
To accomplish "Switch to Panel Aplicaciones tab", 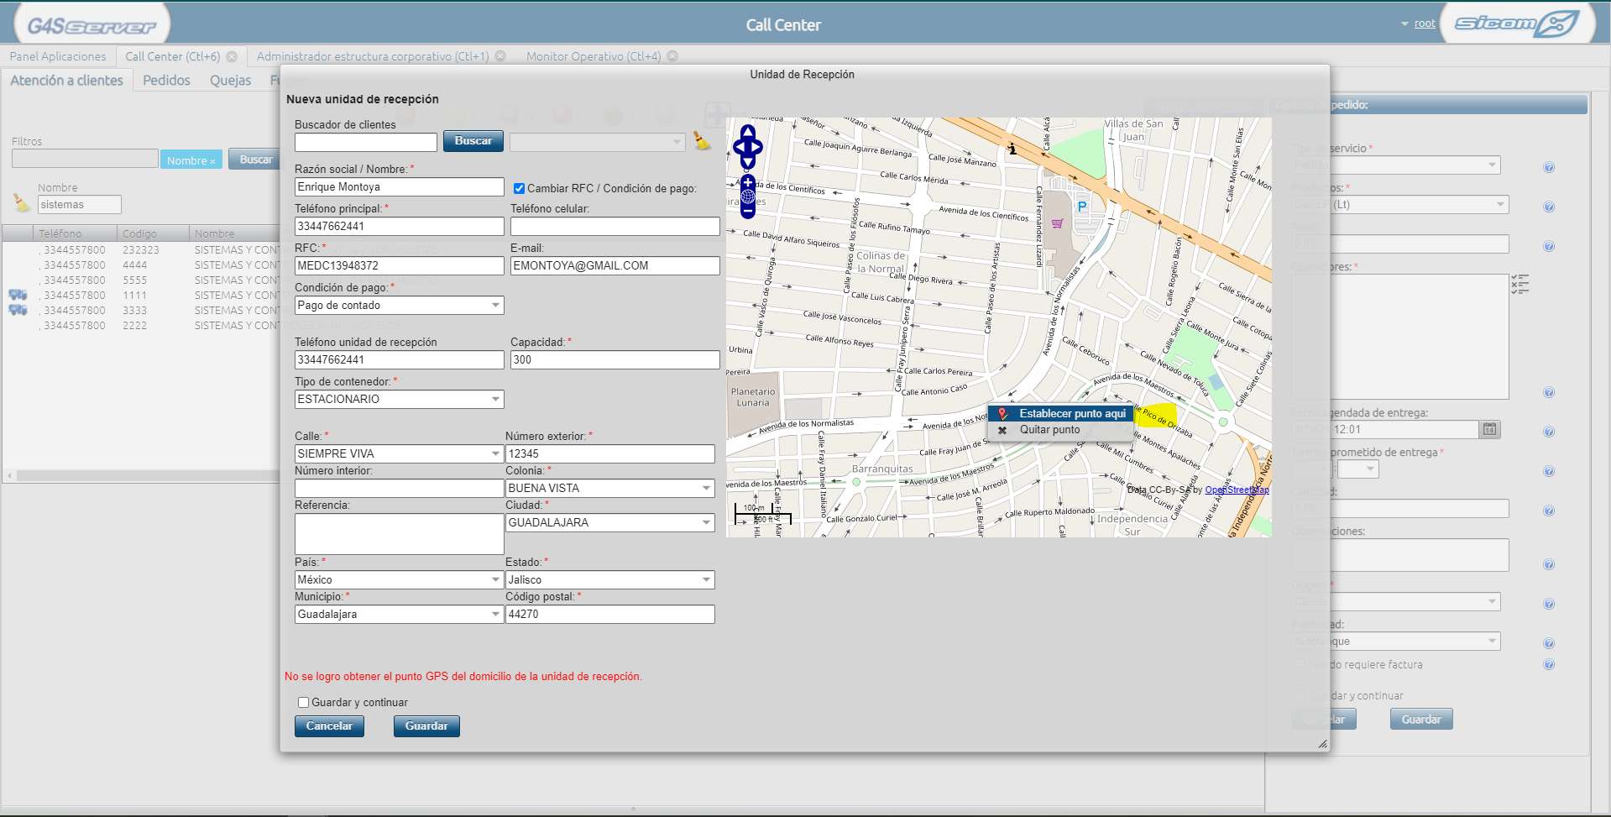I will pyautogui.click(x=58, y=56).
